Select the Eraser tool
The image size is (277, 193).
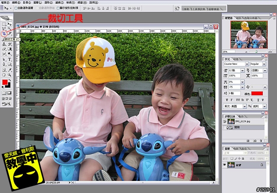tap(4, 49)
